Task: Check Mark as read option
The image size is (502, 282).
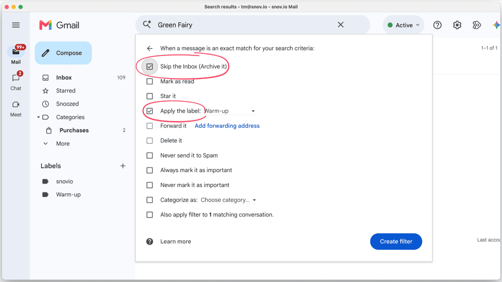Action: click(x=150, y=81)
